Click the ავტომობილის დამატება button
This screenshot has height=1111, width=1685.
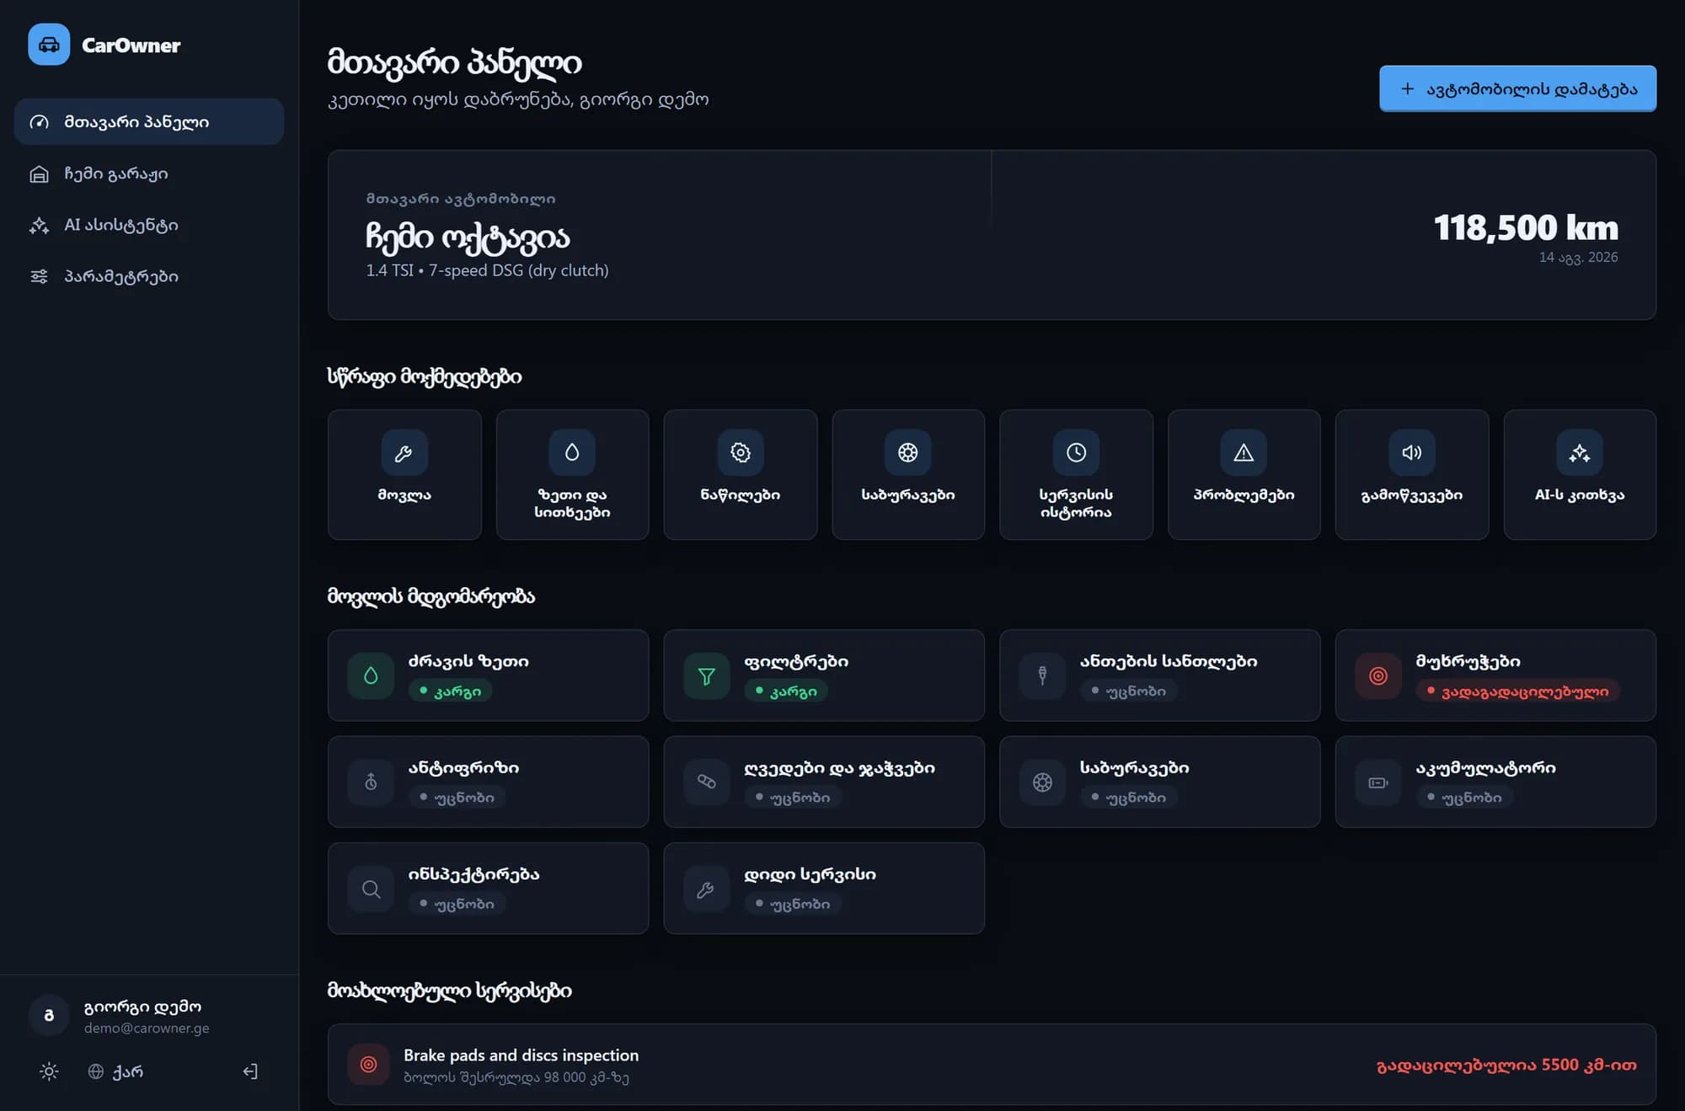pyautogui.click(x=1517, y=88)
